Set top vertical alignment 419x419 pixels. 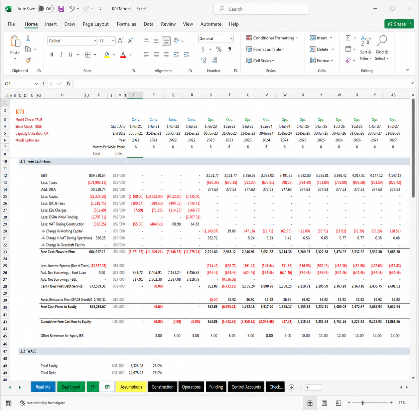[146, 40]
